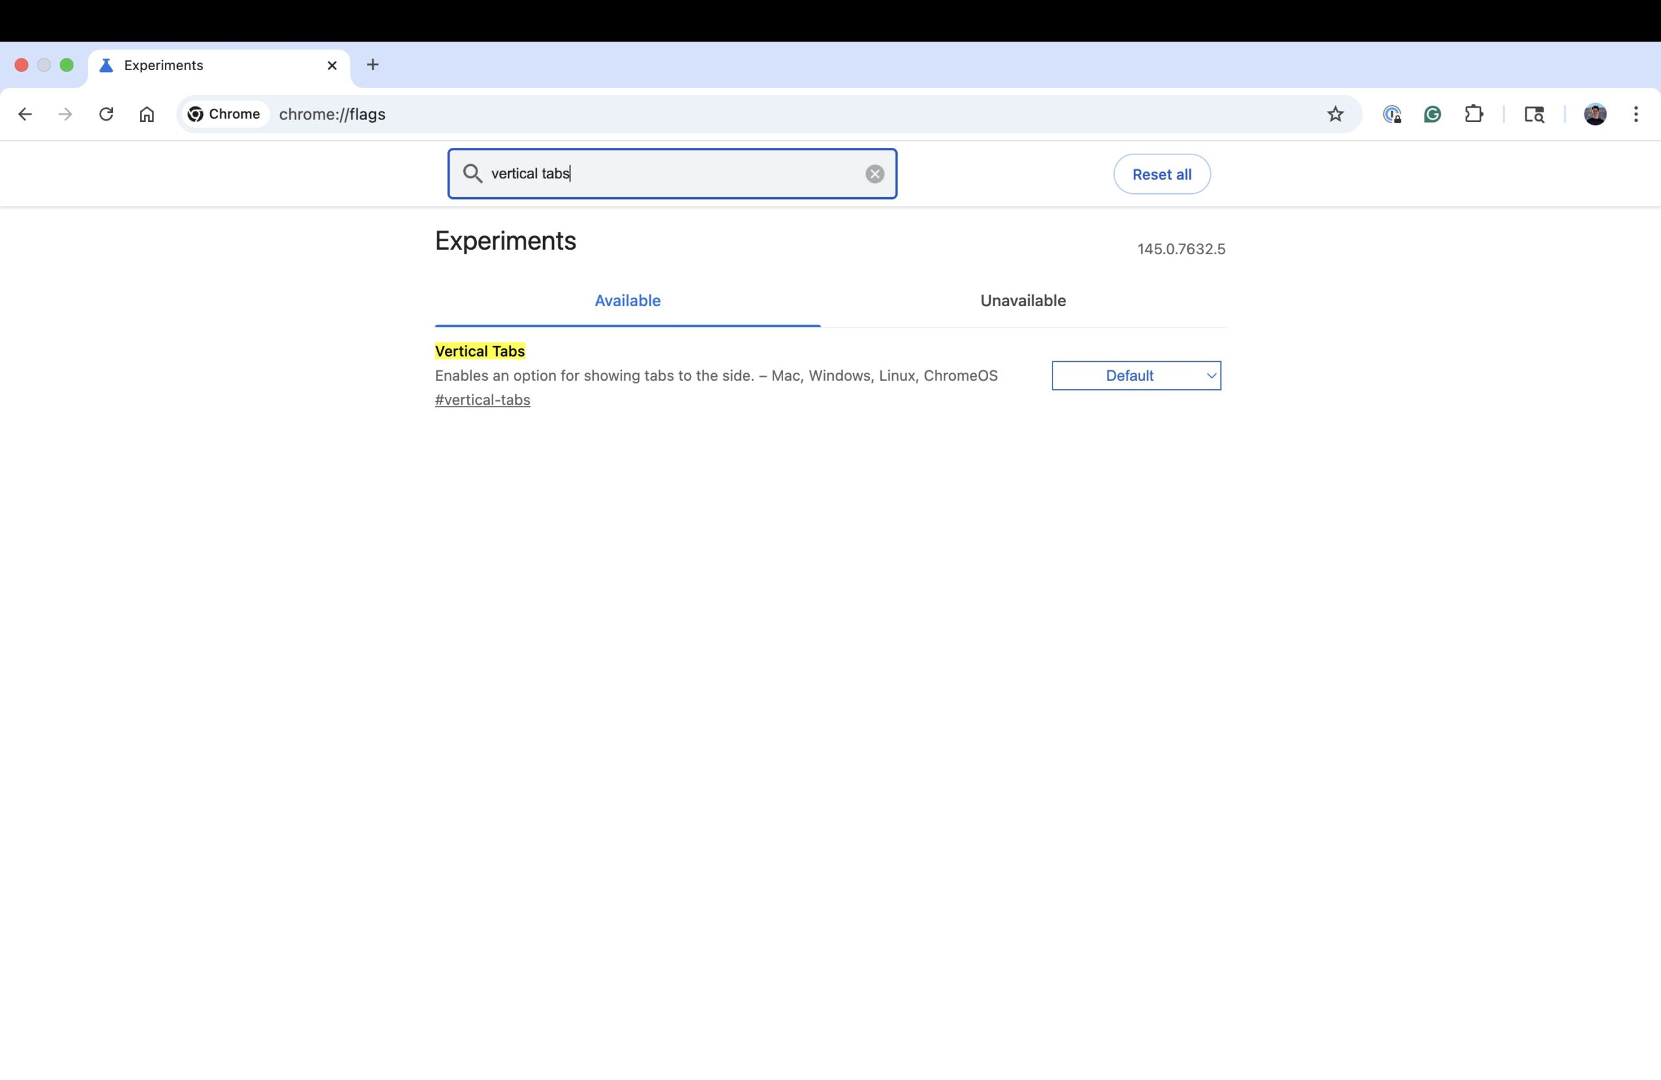This screenshot has width=1661, height=1080.
Task: Bookmark this page with the star
Action: pos(1335,114)
